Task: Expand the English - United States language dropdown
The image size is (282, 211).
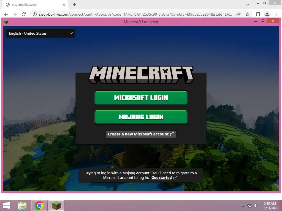Action: pos(40,33)
